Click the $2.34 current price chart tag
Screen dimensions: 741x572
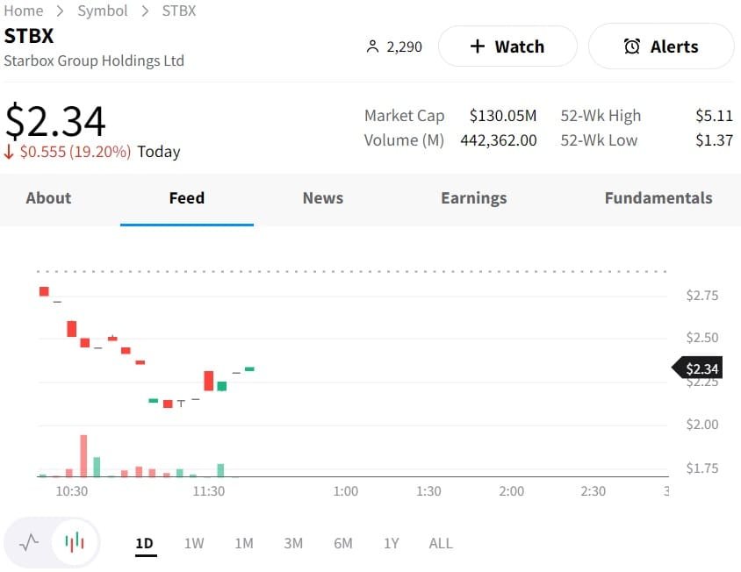click(700, 368)
